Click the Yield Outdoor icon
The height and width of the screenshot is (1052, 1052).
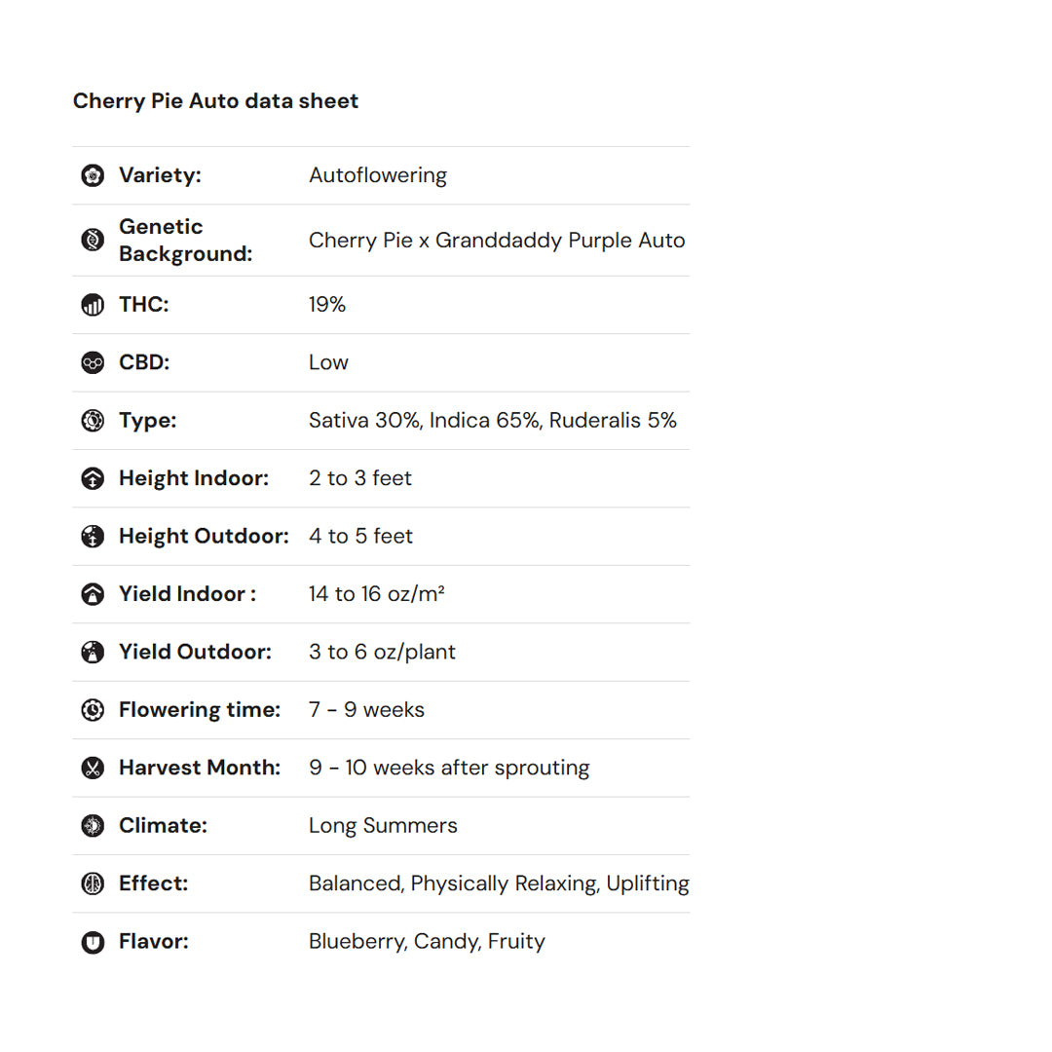(x=93, y=652)
